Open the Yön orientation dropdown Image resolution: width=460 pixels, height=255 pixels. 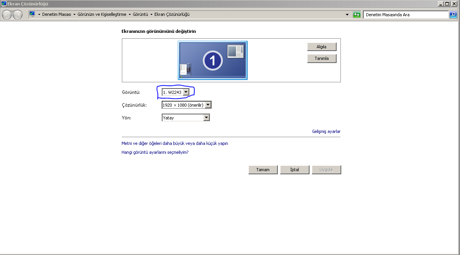point(207,118)
